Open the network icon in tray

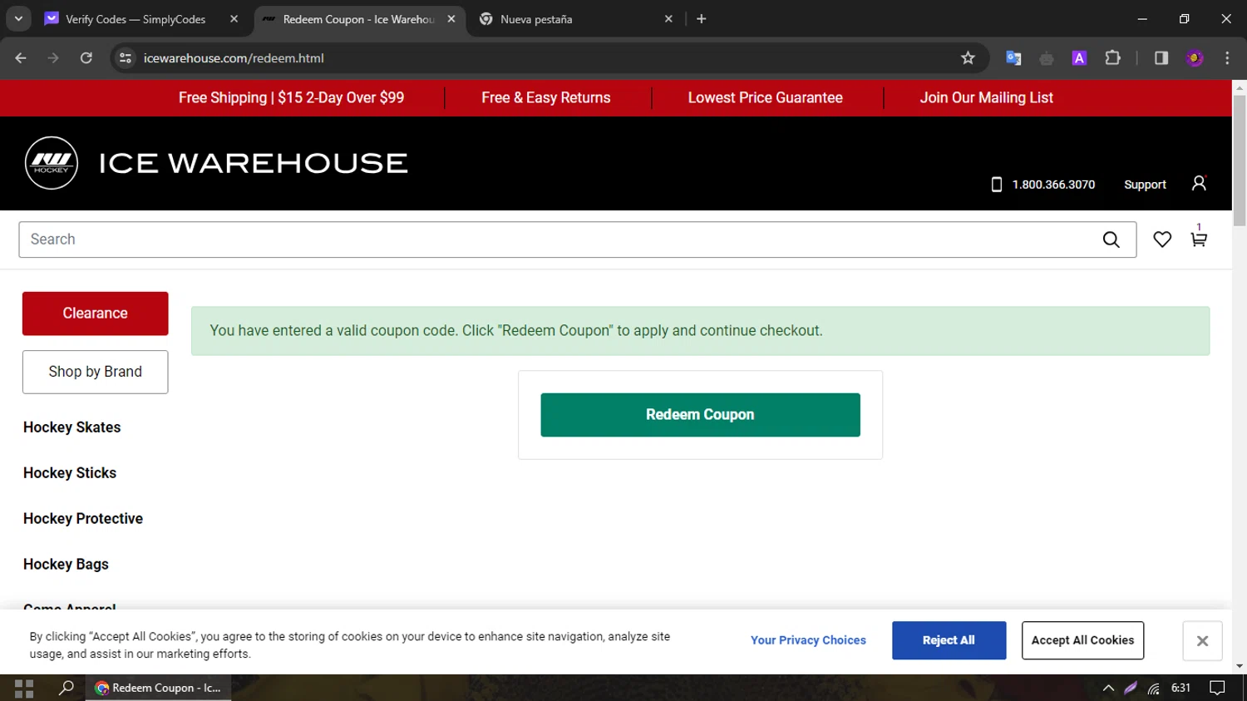[1154, 688]
